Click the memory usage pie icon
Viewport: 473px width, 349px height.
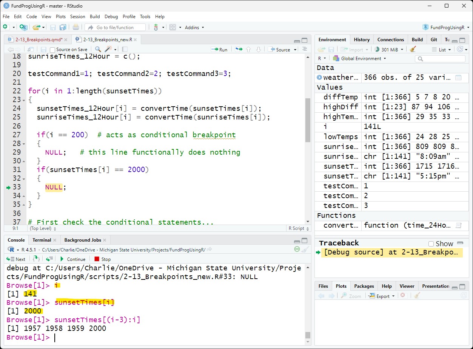point(377,49)
